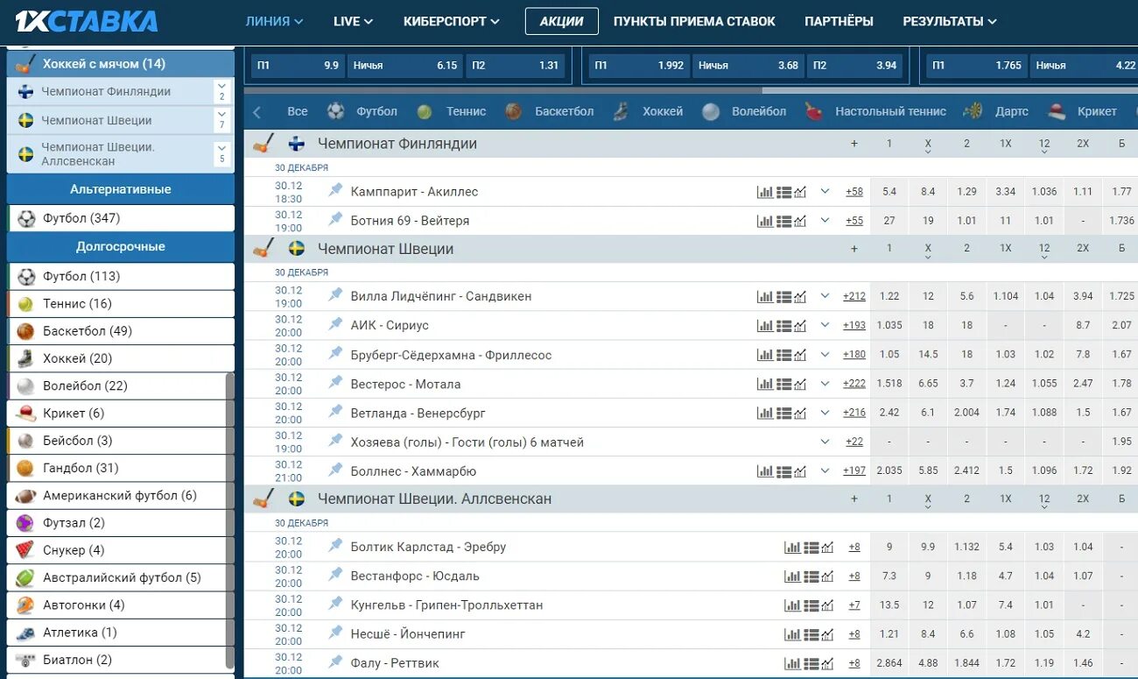Click the Снукер sidebar icon
Image resolution: width=1138 pixels, height=679 pixels.
coord(25,550)
